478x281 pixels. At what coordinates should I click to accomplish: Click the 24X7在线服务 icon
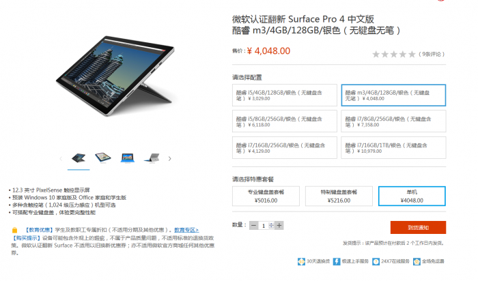pyautogui.click(x=376, y=261)
